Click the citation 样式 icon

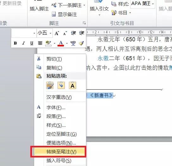[x=114, y=4]
